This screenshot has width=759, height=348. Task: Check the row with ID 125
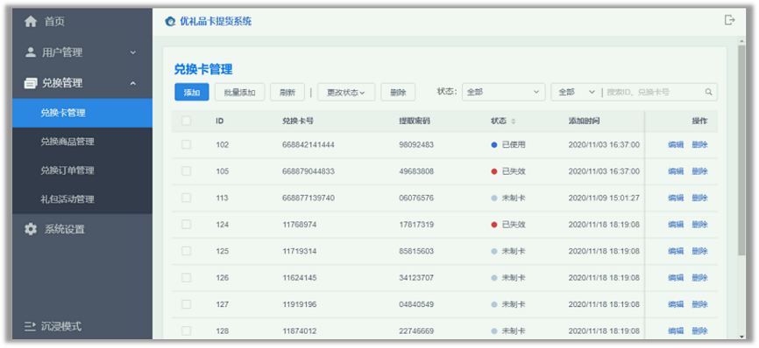187,251
